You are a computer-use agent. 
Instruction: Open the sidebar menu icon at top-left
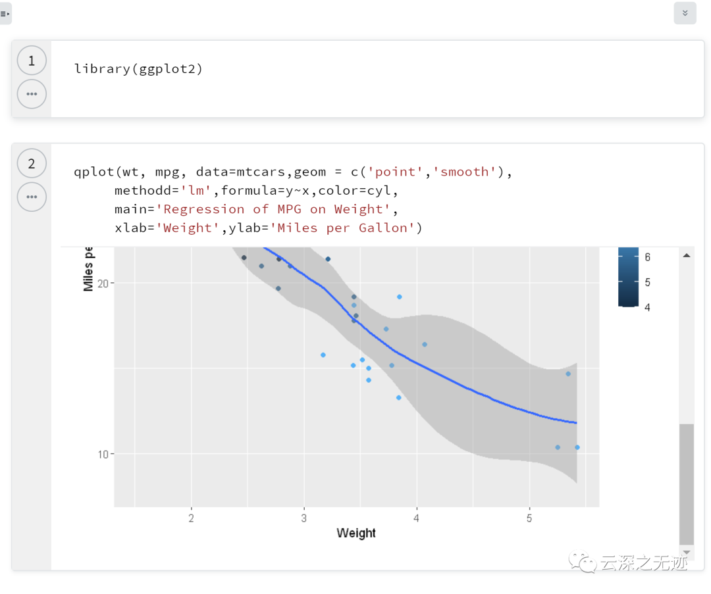5,13
